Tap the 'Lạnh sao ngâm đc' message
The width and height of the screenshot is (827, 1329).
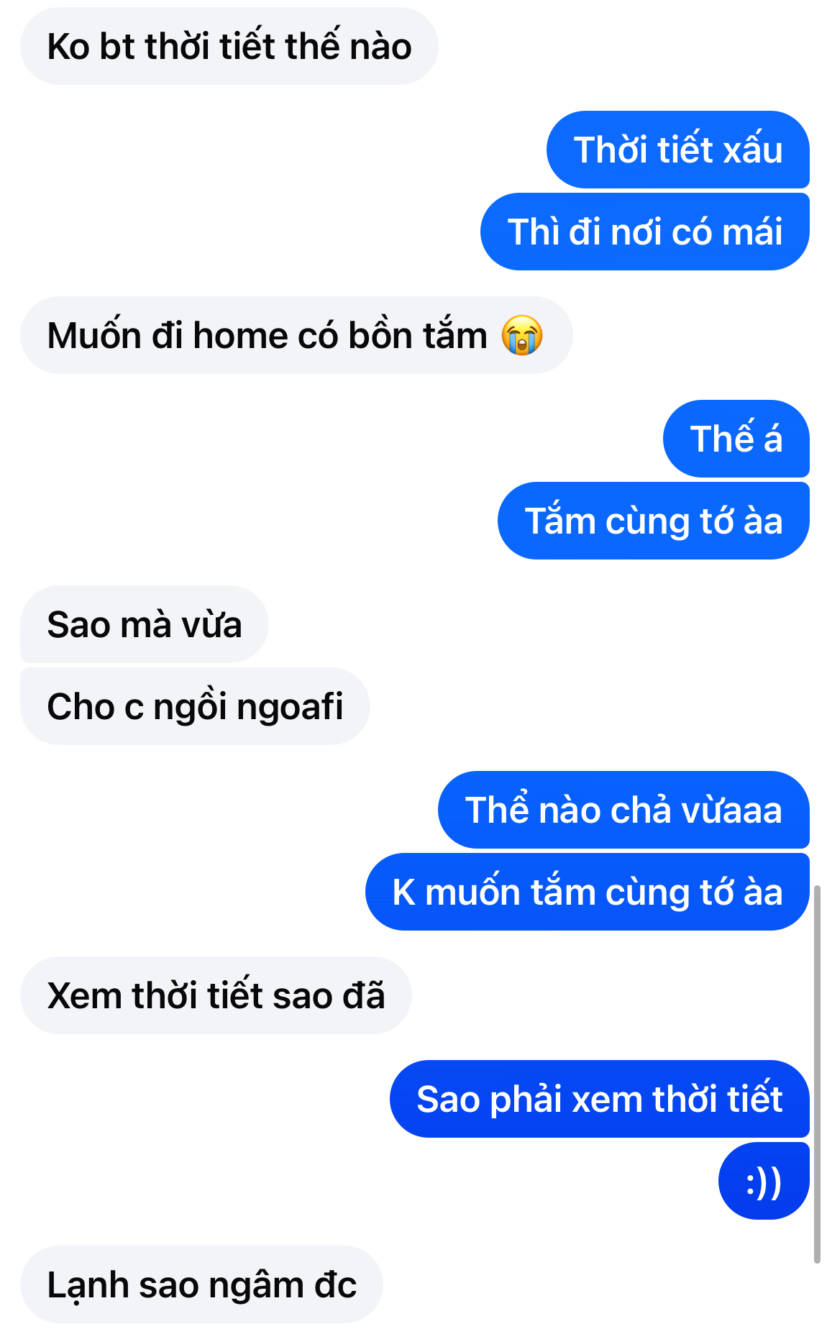201,1284
